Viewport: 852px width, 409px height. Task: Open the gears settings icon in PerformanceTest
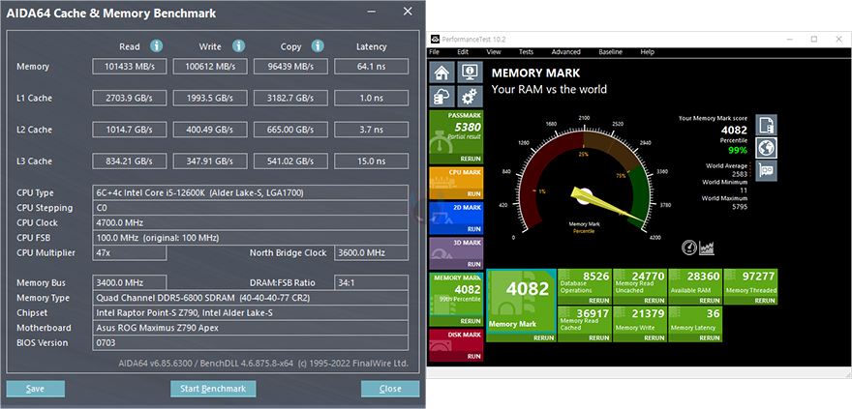tap(469, 97)
